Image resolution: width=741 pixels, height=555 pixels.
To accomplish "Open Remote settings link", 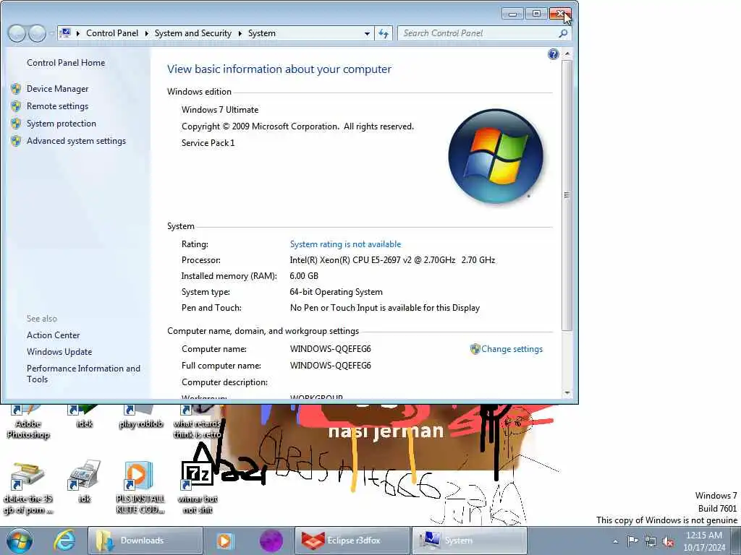I will pos(57,106).
